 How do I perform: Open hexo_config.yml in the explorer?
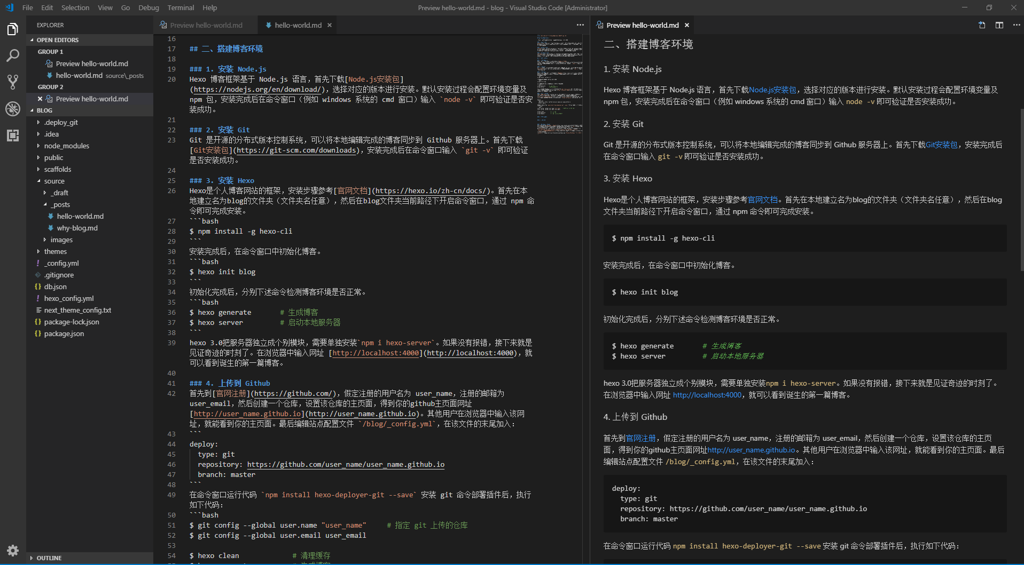click(90, 298)
